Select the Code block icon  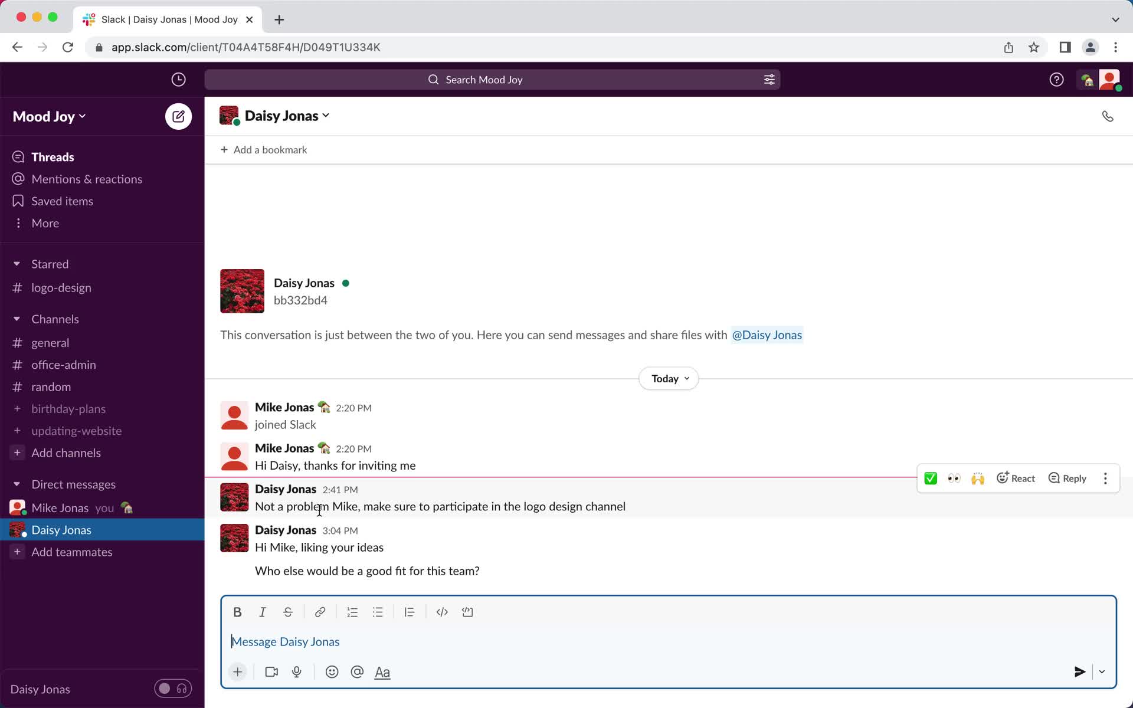[x=467, y=612]
